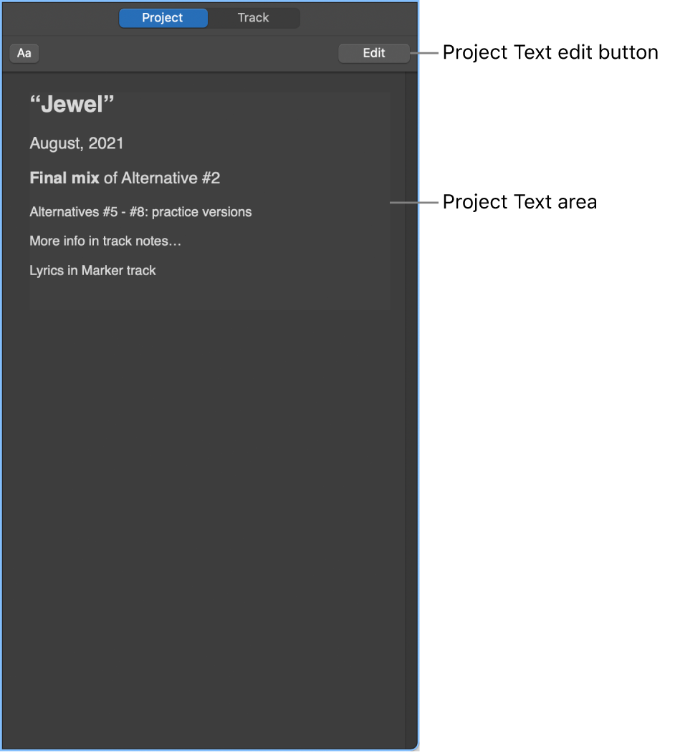Click the "Project Text edit button" callout label
This screenshot has height=753, width=675.
[550, 52]
